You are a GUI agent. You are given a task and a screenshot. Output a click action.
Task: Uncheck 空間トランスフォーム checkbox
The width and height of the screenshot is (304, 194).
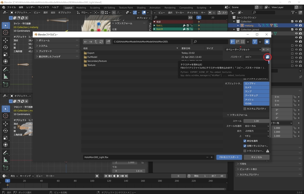click(x=245, y=146)
